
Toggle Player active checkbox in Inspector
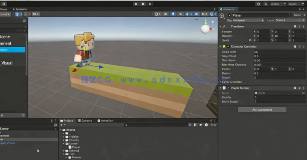click(230, 15)
